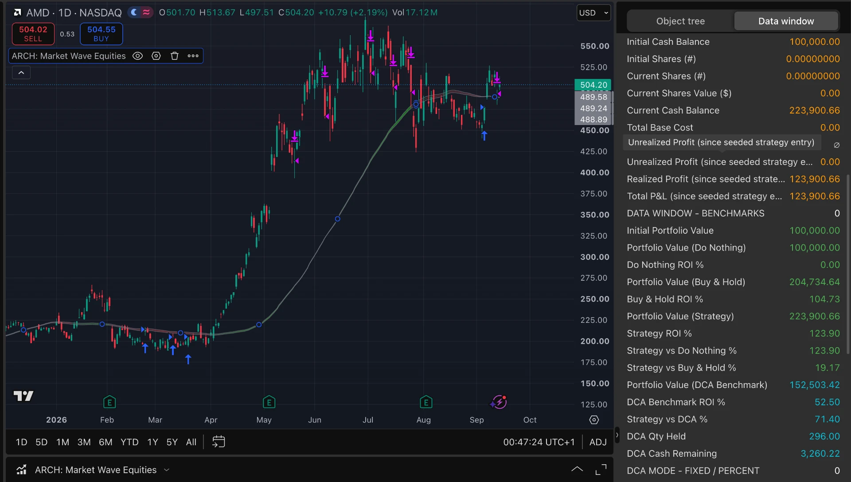Click the pink wave data-status icon
Viewport: 851px width, 482px height.
pyautogui.click(x=146, y=12)
